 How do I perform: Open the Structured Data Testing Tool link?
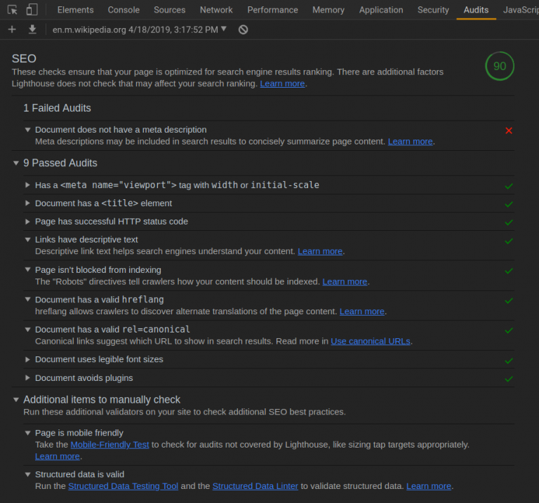tap(123, 486)
